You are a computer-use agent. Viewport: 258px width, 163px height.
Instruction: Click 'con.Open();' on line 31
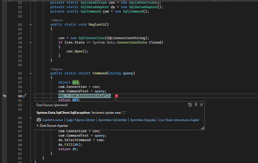[x=77, y=51]
